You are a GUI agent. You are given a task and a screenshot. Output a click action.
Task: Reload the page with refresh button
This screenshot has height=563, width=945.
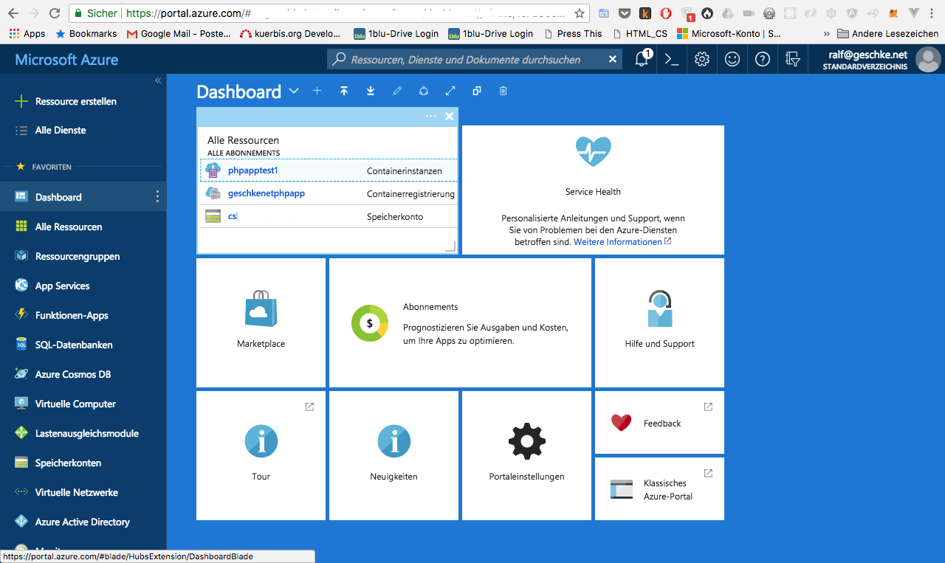54,13
